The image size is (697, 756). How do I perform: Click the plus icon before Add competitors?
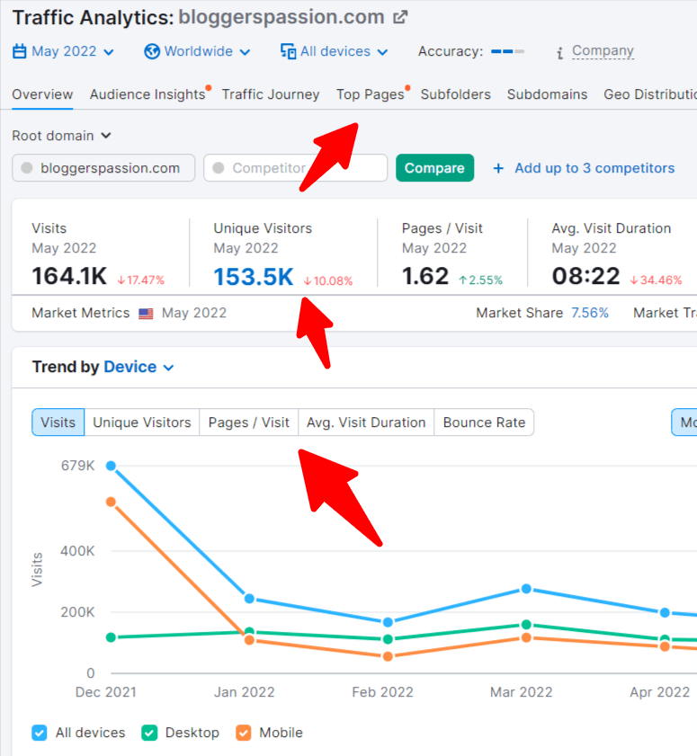tap(498, 168)
